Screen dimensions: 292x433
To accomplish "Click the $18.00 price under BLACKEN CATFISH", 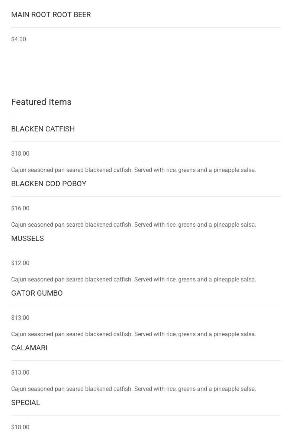I will [x=20, y=153].
